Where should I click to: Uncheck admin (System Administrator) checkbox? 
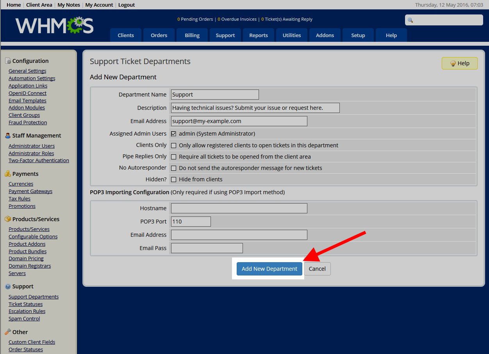tap(174, 134)
